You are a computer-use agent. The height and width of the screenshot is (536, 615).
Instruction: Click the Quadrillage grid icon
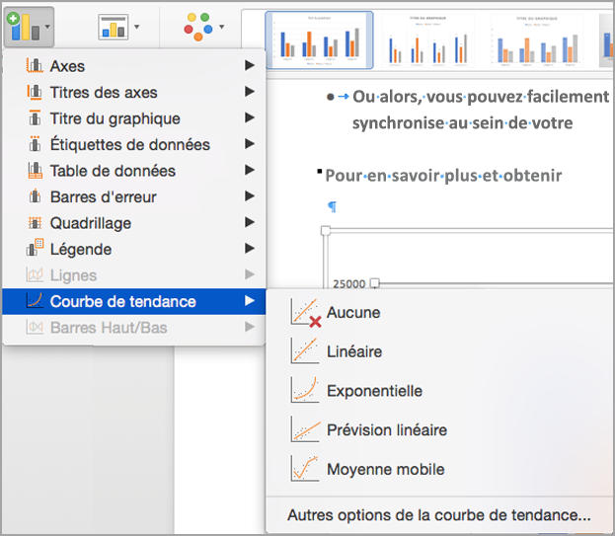click(x=35, y=223)
